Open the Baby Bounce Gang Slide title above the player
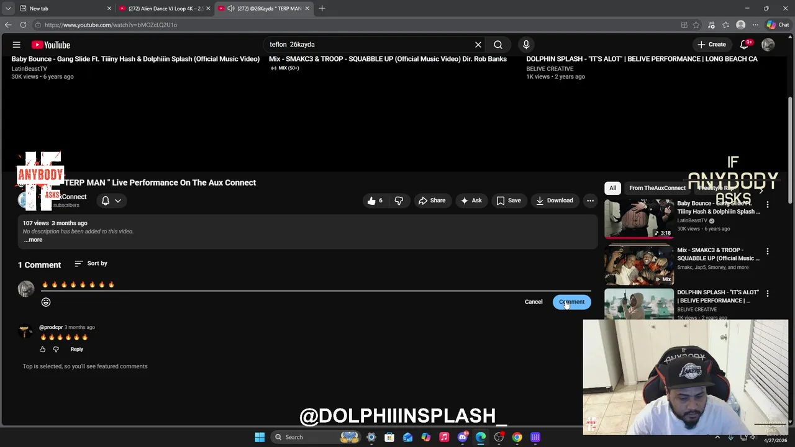 coord(135,59)
